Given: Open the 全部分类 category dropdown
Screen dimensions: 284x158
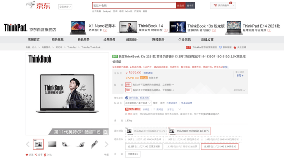Looking at the screenshot, I should coord(65,7).
